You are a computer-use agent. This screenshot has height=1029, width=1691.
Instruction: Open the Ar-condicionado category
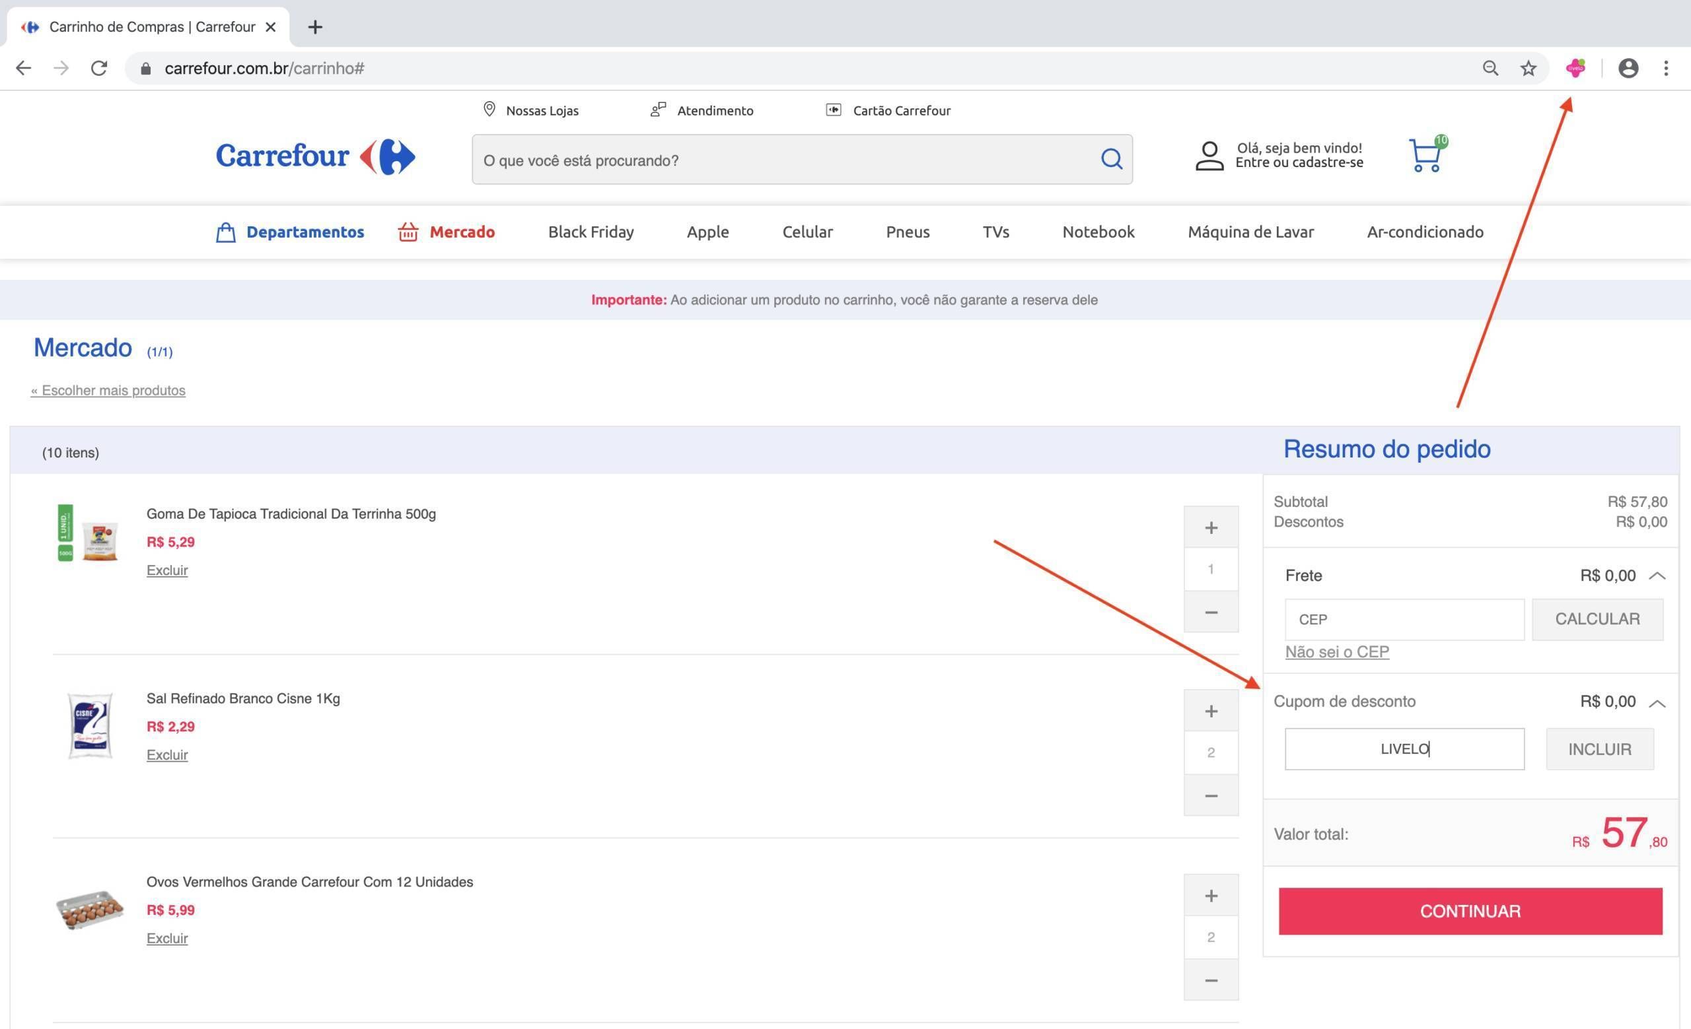pyautogui.click(x=1425, y=232)
